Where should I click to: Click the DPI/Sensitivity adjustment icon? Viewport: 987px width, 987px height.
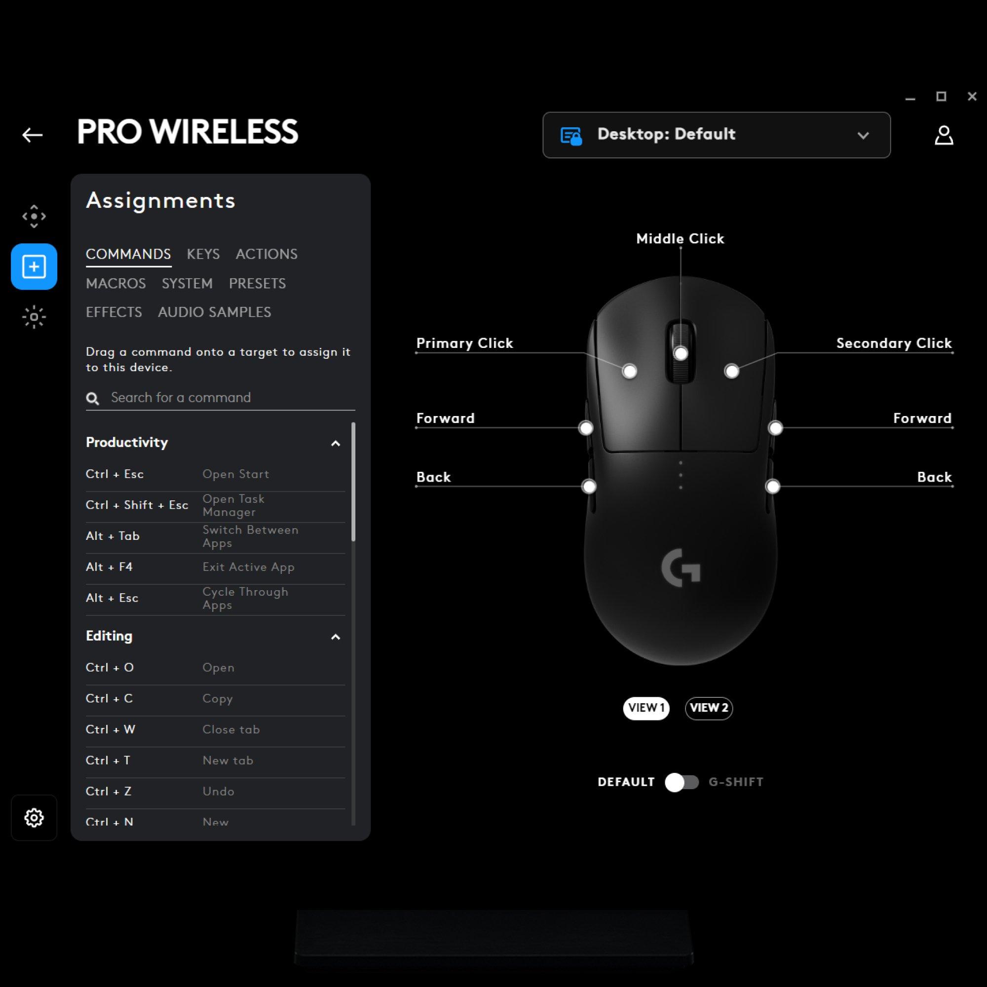click(34, 216)
